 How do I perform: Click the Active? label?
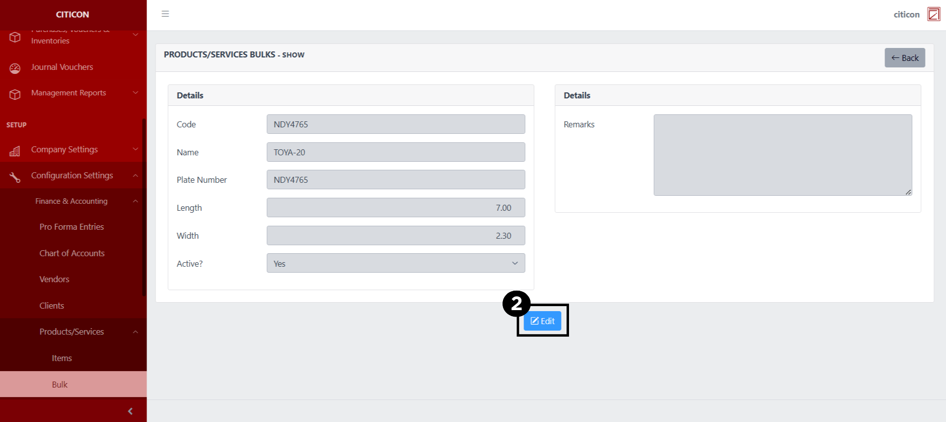click(x=189, y=264)
